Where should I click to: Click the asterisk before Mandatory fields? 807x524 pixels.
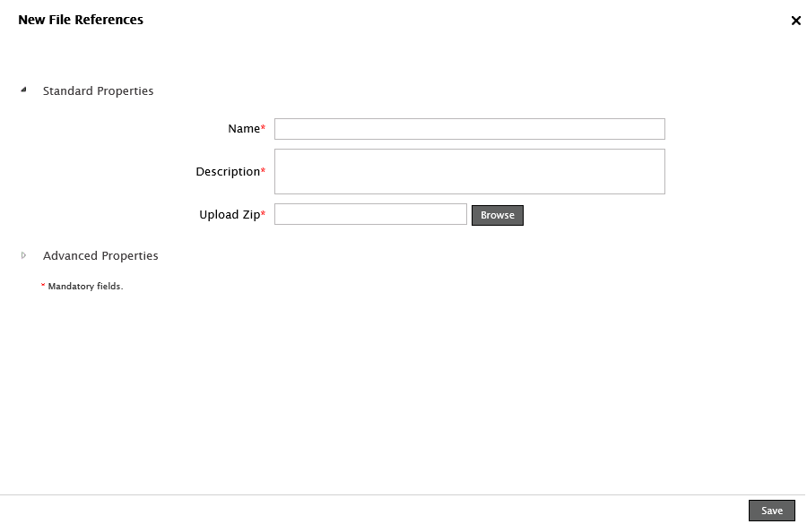pos(42,286)
